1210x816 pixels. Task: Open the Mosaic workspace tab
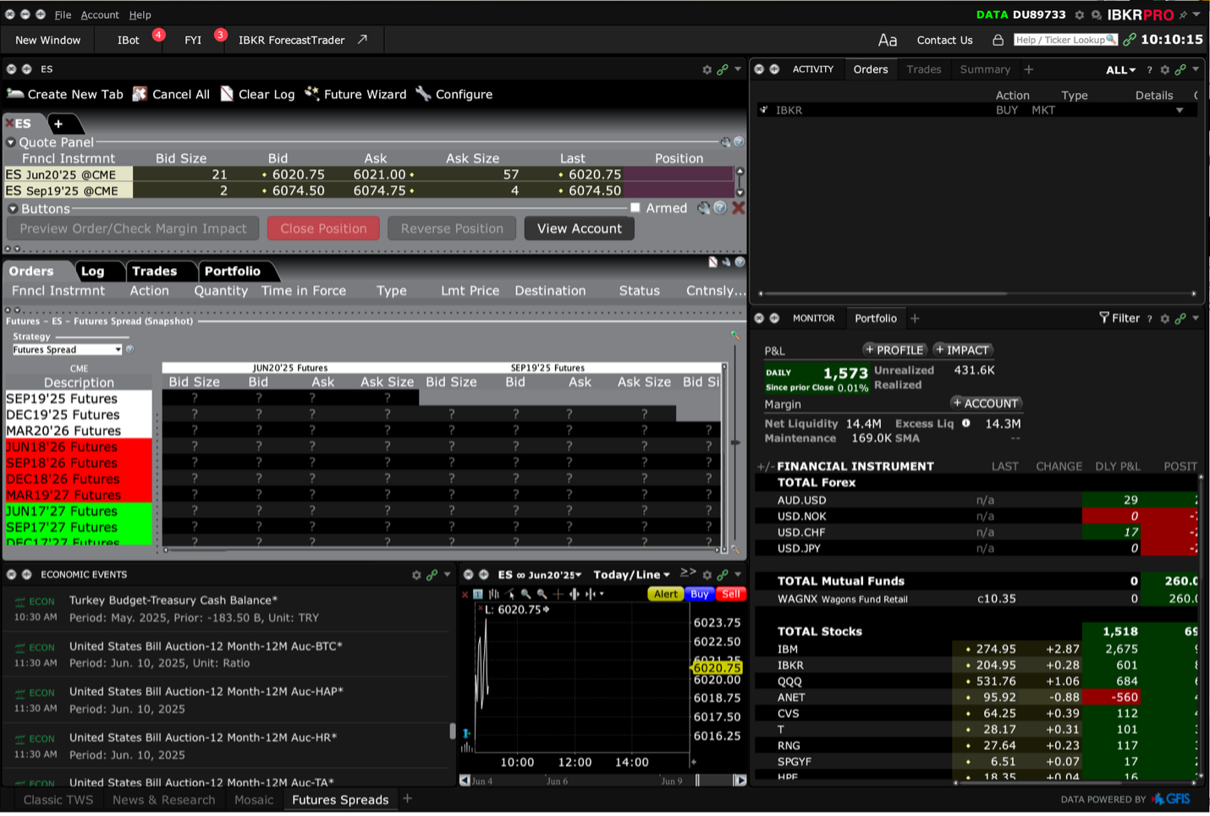(254, 799)
